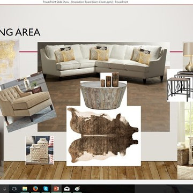Switch to PowerPoint via taskbar icon

click(56, 189)
